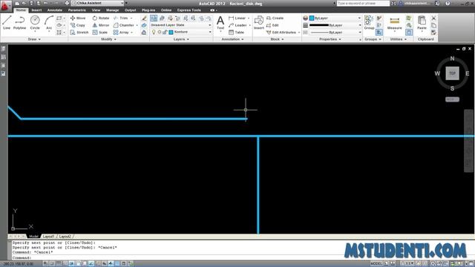This screenshot has width=475, height=267.
Task: Switch to the Output ribbon tab
Action: 131,10
